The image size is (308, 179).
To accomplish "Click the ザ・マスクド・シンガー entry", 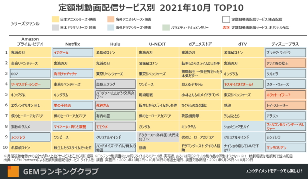I will pyautogui.click(x=30, y=84).
